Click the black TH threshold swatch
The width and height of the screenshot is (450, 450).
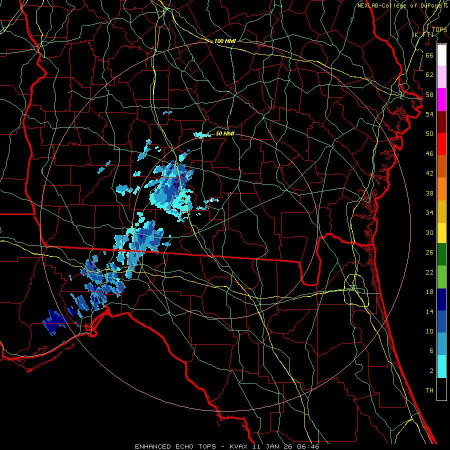click(441, 389)
